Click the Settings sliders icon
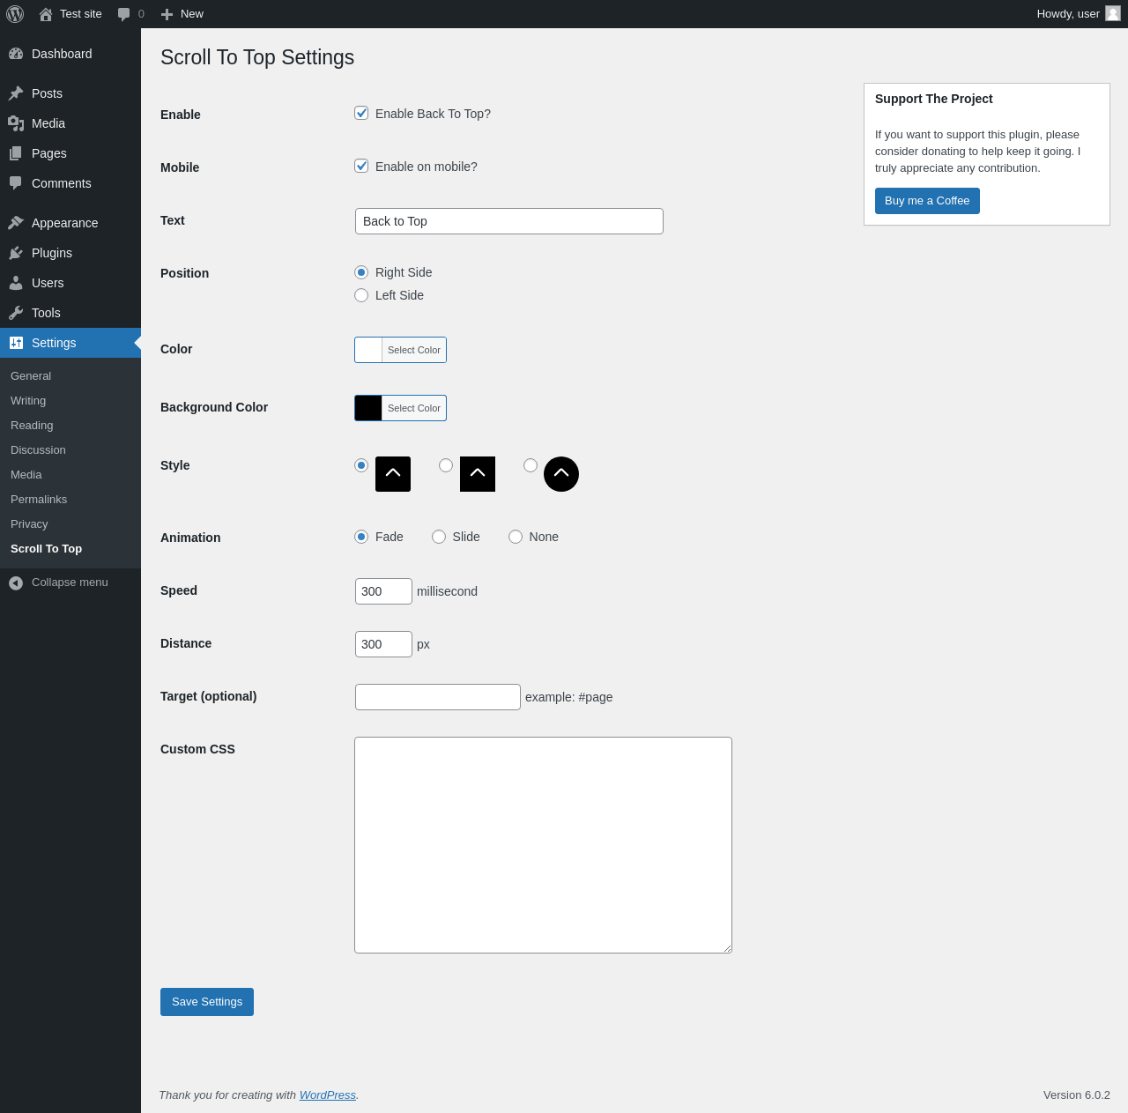 [x=16, y=343]
